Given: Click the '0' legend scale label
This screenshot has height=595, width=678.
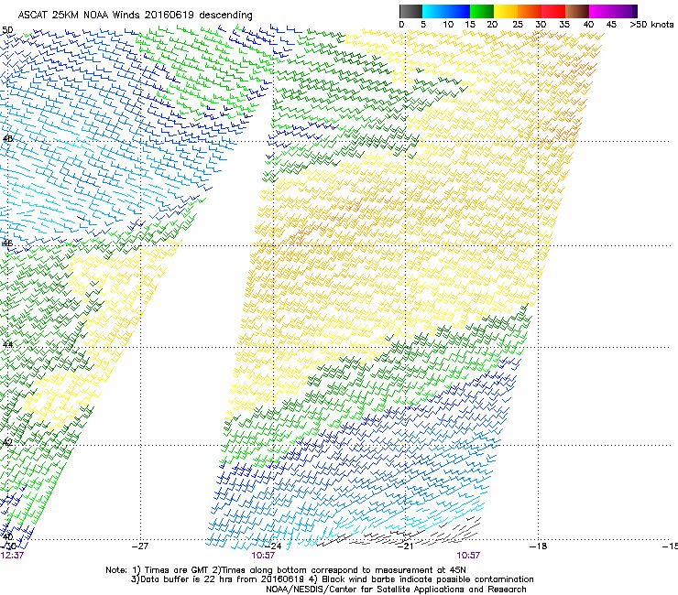Looking at the screenshot, I should [x=401, y=25].
